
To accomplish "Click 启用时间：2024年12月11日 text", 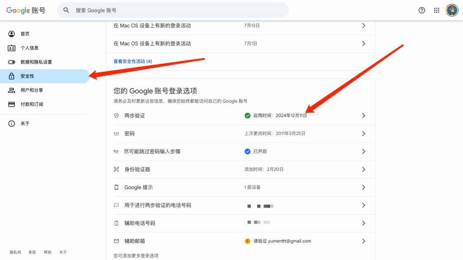I will 280,116.
